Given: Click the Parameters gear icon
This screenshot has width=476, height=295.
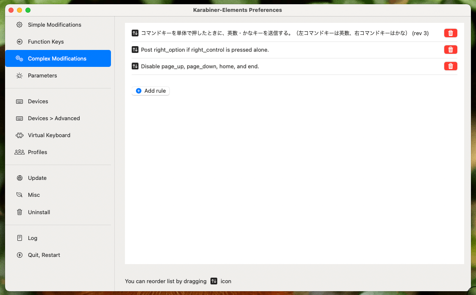Looking at the screenshot, I should [19, 75].
